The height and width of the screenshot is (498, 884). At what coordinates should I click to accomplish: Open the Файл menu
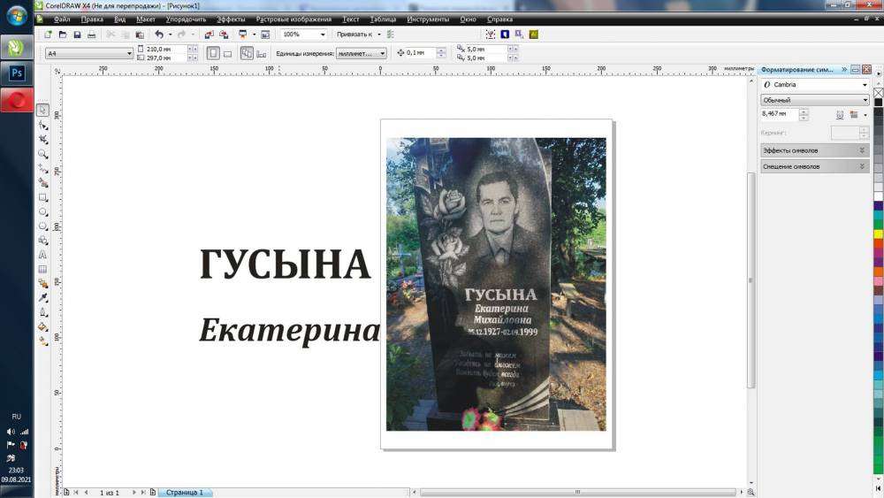pyautogui.click(x=62, y=19)
